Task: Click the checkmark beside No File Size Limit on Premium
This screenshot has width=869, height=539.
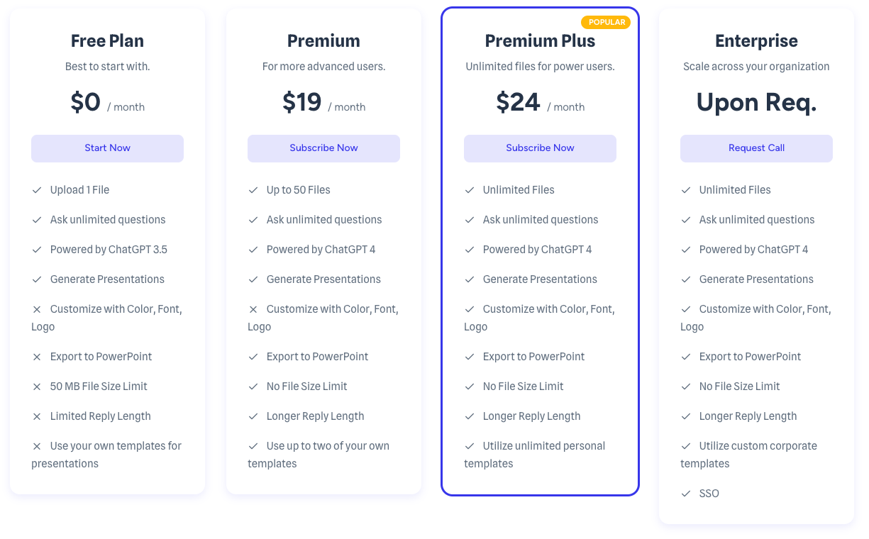Action: (x=253, y=387)
